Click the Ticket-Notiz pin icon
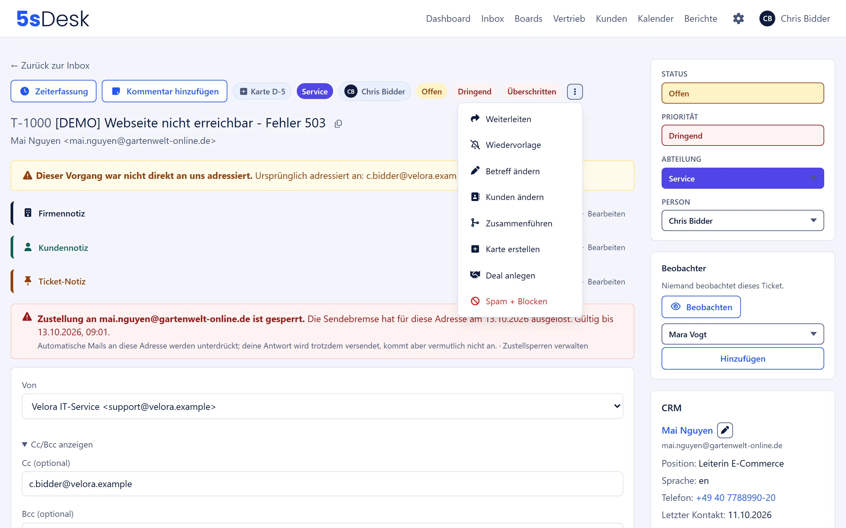 28,281
